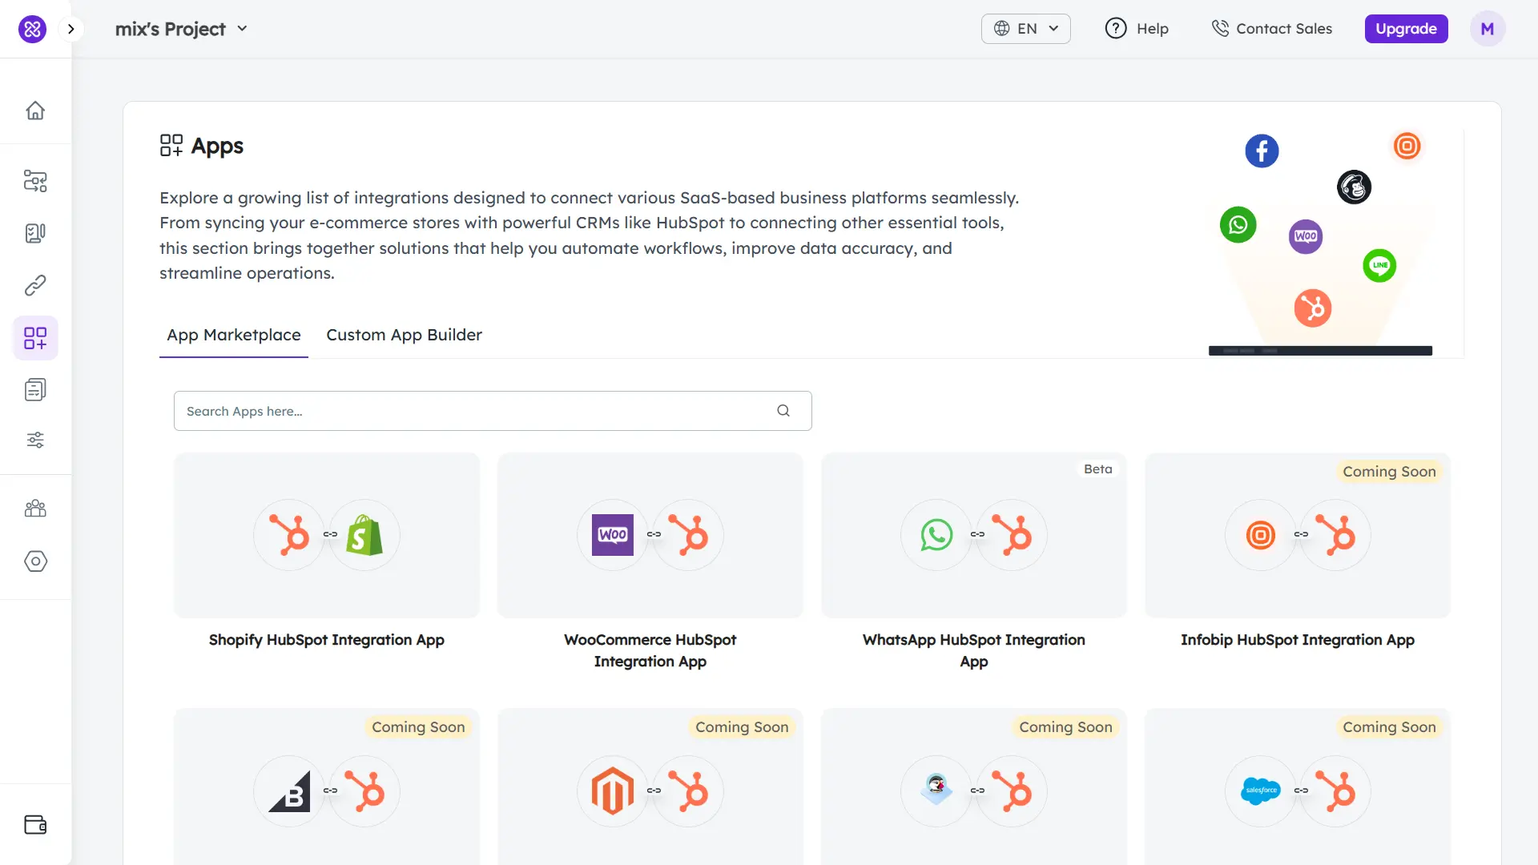Open the Filters settings icon in the sidebar

[x=35, y=440]
